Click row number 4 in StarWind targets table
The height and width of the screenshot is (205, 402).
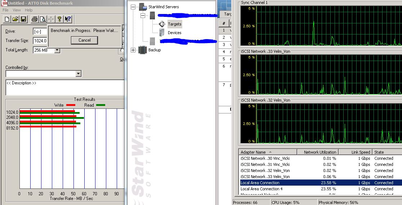224,52
